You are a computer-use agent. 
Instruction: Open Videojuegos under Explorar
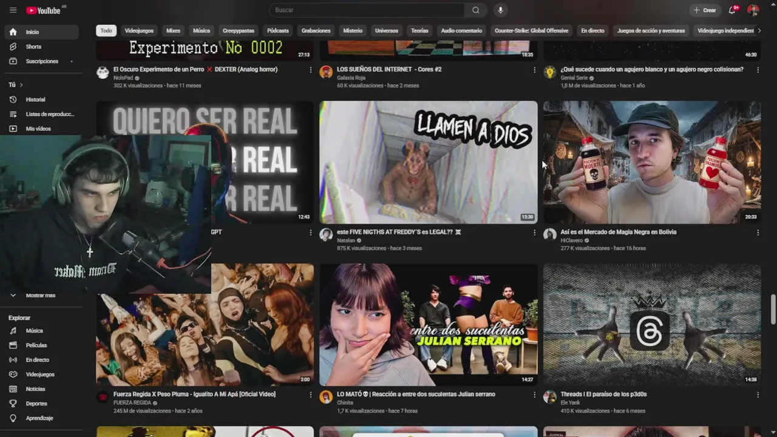(x=39, y=374)
